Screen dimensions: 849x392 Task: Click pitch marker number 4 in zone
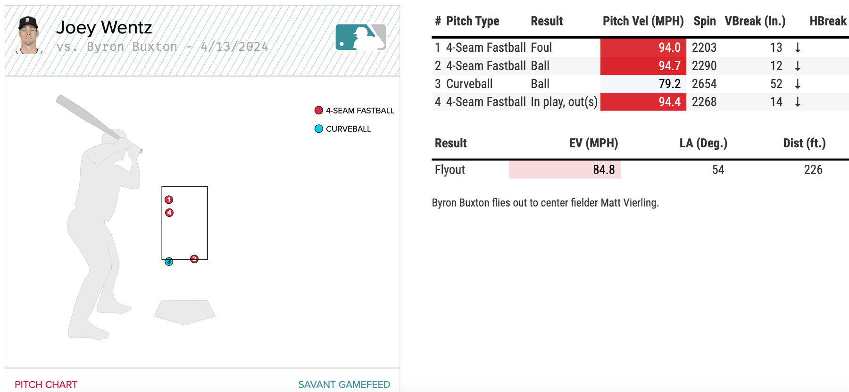169,213
